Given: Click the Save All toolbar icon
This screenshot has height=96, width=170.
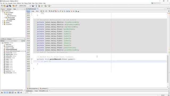Looking at the screenshot, I should pos(10,6).
